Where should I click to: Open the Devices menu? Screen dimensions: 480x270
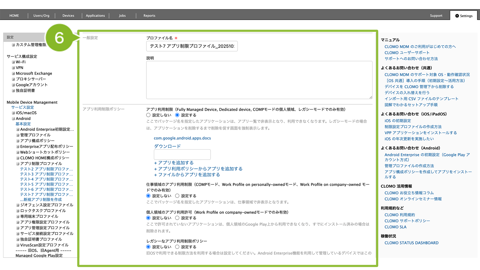(x=68, y=16)
